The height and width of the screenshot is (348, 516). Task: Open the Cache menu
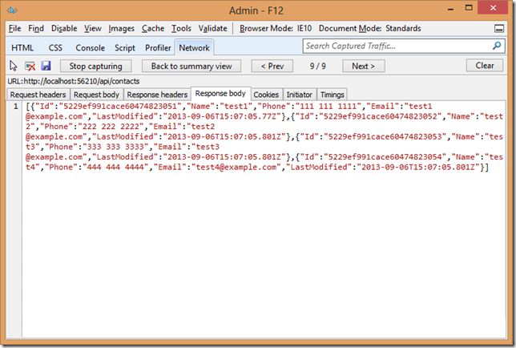click(152, 28)
